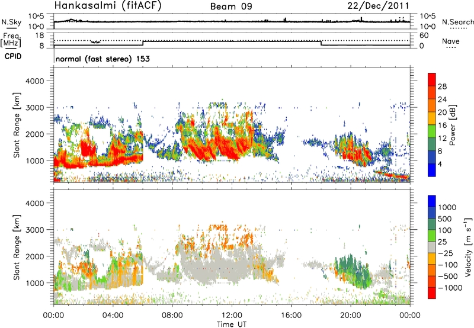
Task: Select the "Freq. [MHz]" axis label
Action: tap(11, 40)
